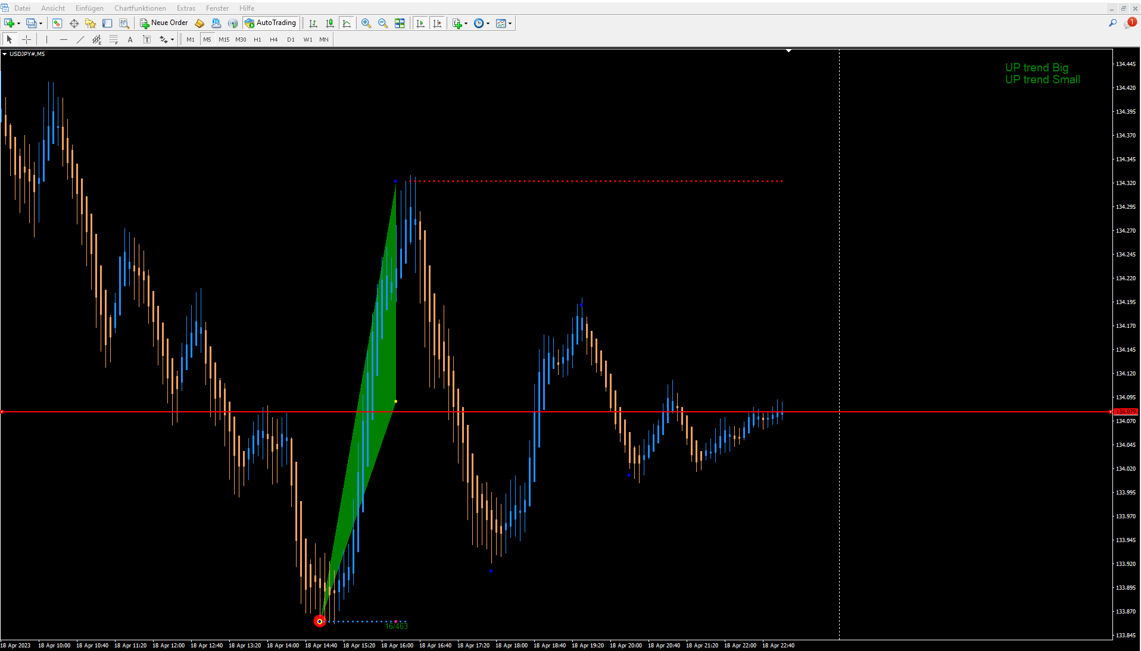Screen dimensions: 1141x651
Task: Expand the Periods dropdown arrow
Action: point(488,24)
